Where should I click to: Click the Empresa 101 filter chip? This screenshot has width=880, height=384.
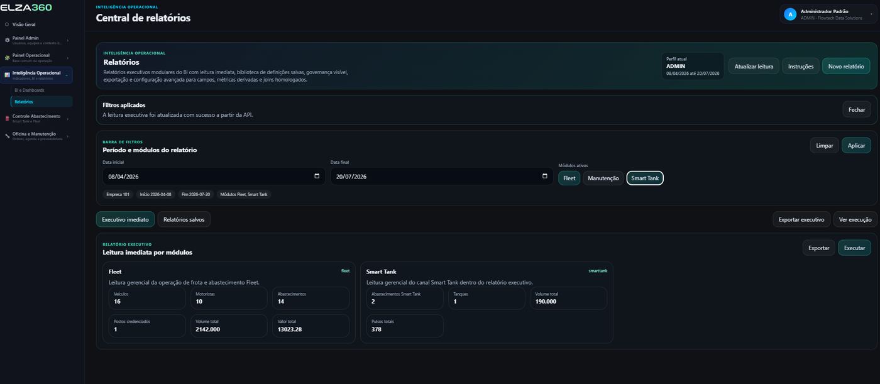[x=118, y=194]
